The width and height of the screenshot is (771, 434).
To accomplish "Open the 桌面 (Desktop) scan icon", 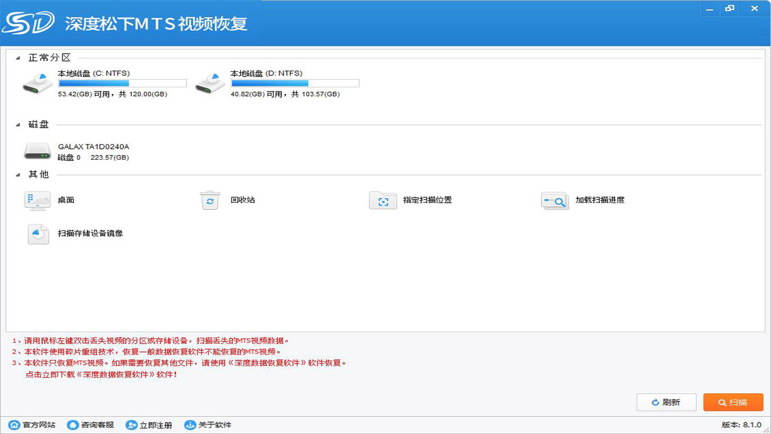I will click(x=37, y=201).
